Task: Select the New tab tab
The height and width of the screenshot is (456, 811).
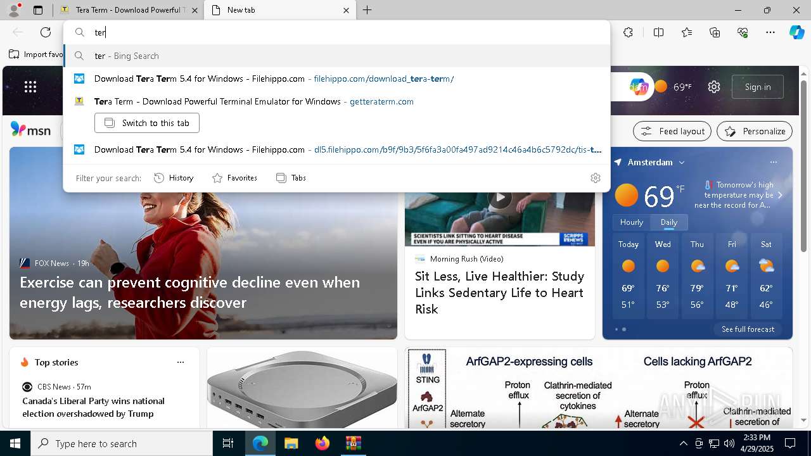Action: click(279, 10)
